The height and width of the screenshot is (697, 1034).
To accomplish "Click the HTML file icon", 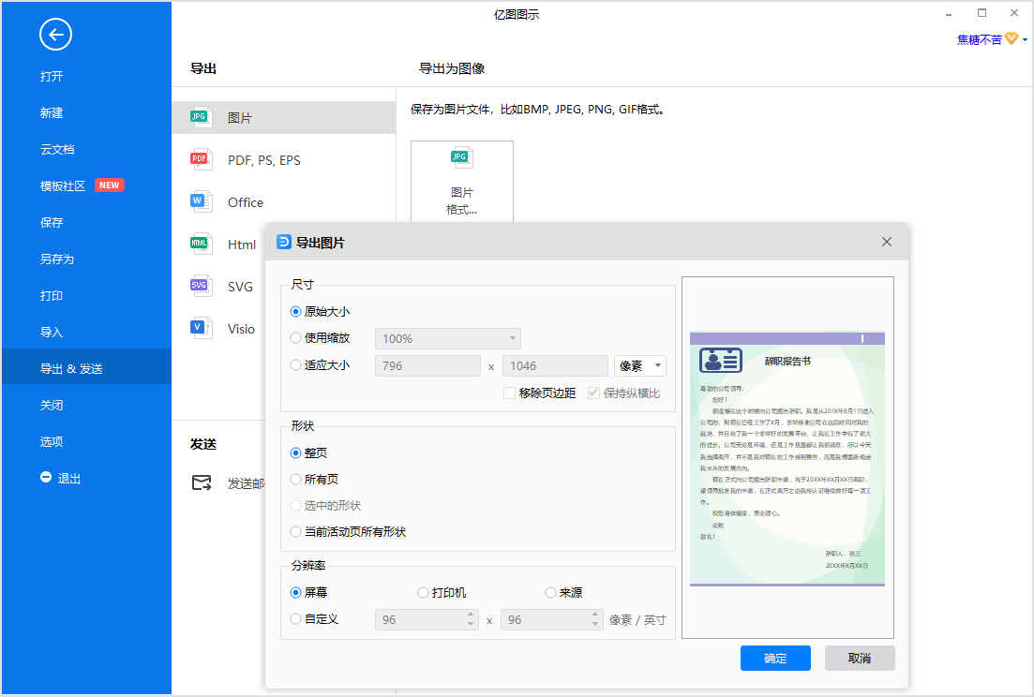I will [200, 244].
